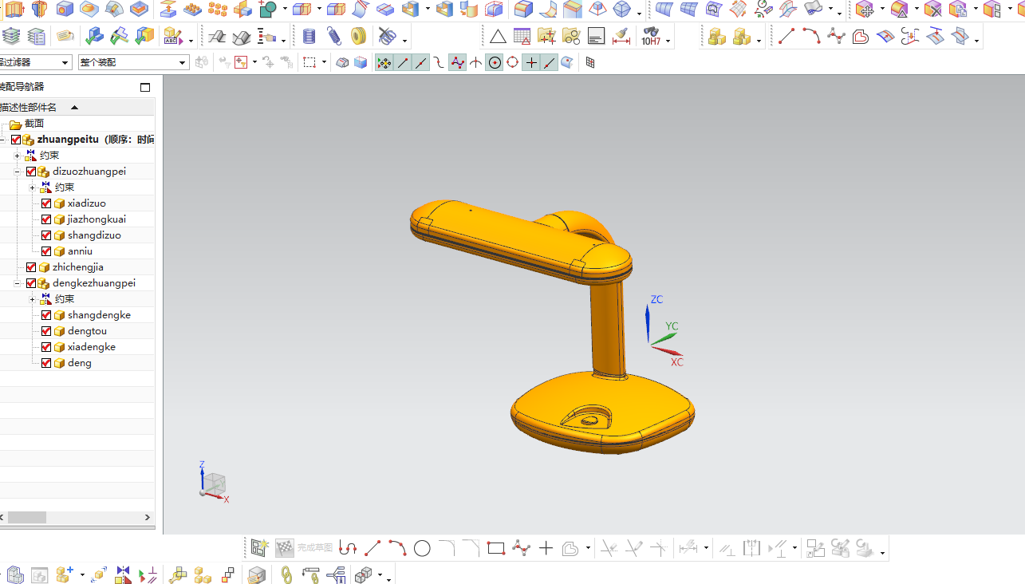1025x584 pixels.
Task: Select the dengtou part name in the tree
Action: [87, 331]
